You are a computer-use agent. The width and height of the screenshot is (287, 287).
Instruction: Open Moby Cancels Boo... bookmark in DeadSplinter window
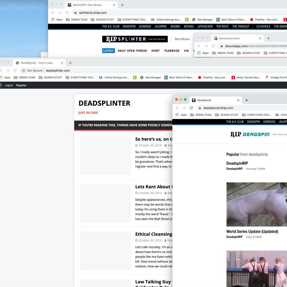[x=246, y=77]
